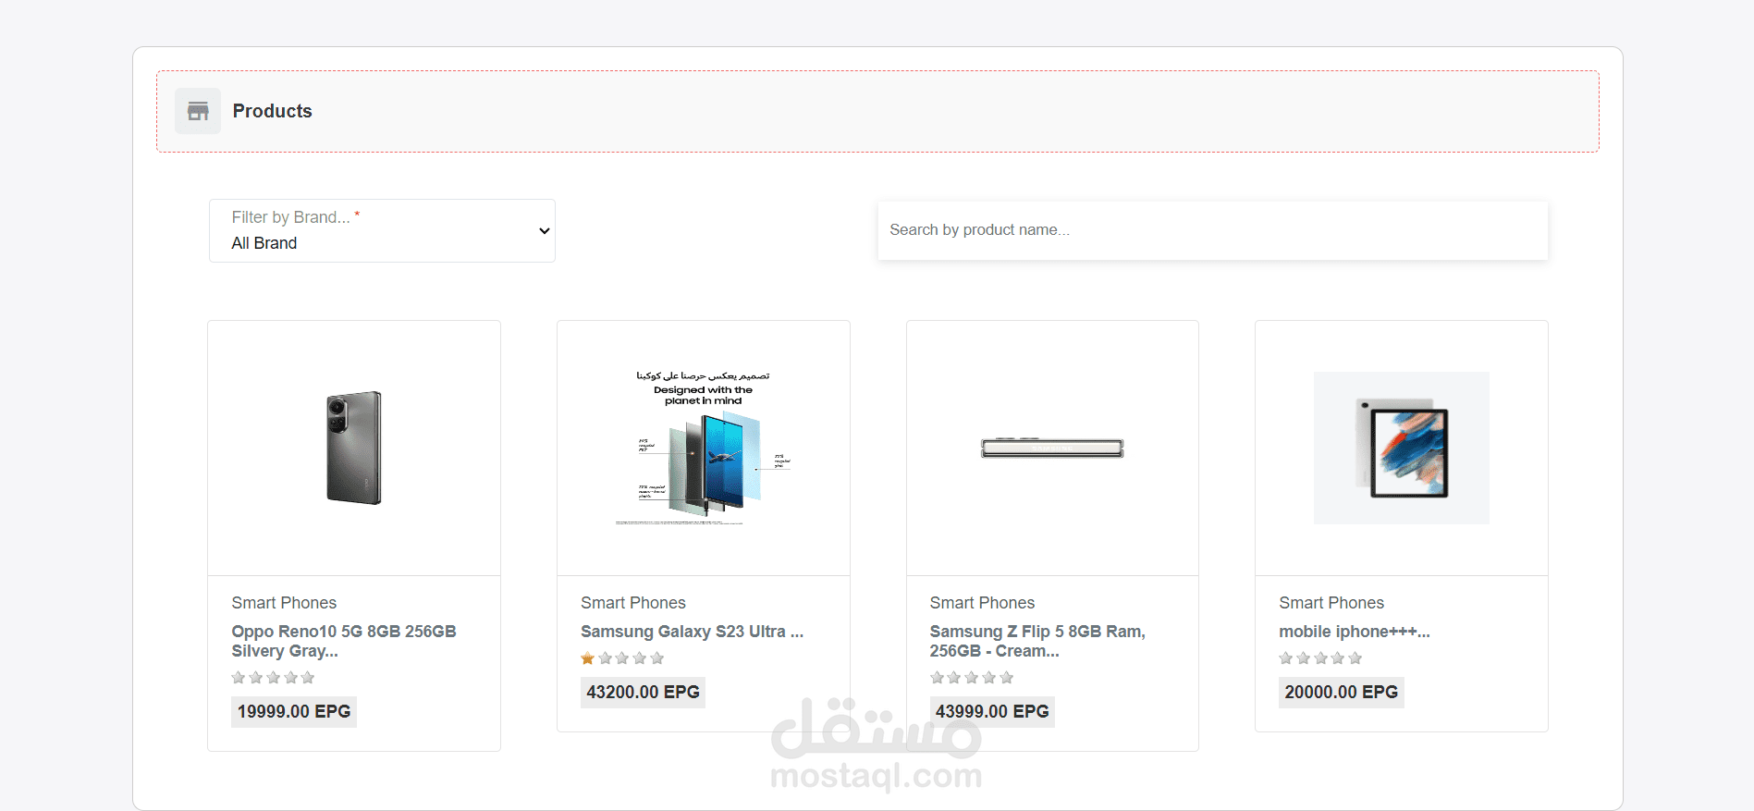Viewport: 1754px width, 811px height.
Task: Open the Samsung Z Flip 5 image
Action: pos(1052,448)
